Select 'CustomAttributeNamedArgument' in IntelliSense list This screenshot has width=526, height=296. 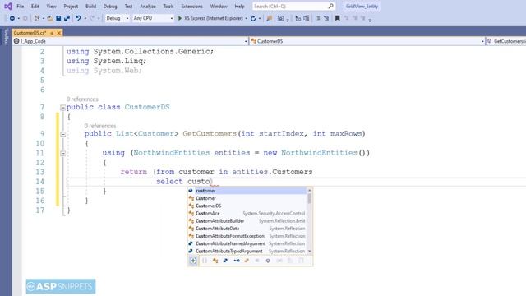[x=247, y=243]
